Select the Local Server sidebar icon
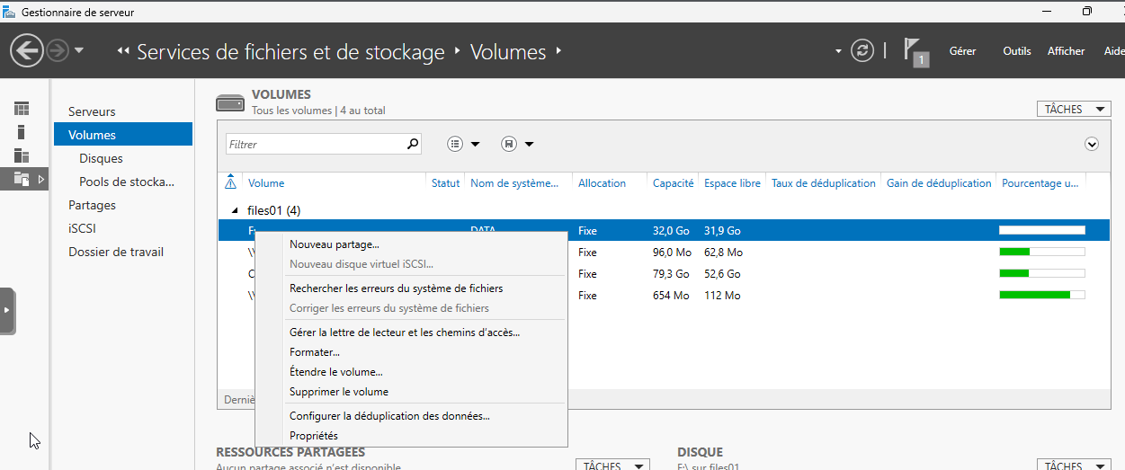 (22, 132)
